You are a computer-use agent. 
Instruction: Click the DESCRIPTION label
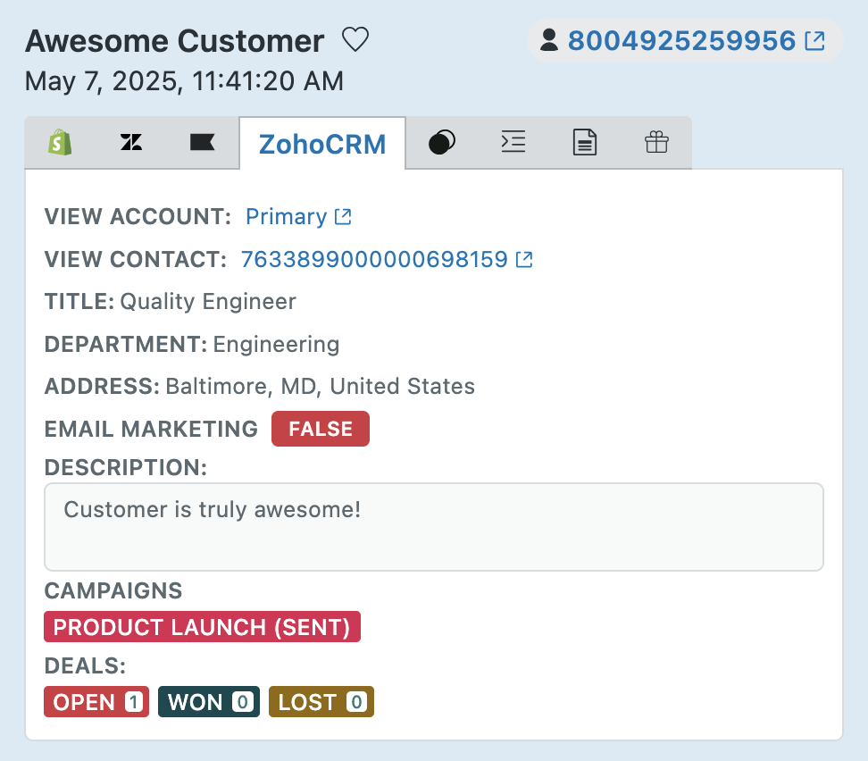click(x=126, y=467)
